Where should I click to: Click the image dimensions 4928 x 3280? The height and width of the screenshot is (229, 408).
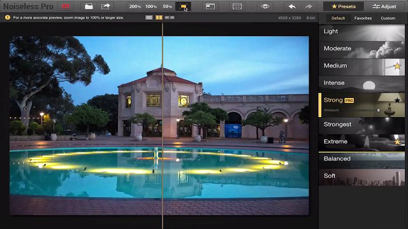click(x=289, y=18)
